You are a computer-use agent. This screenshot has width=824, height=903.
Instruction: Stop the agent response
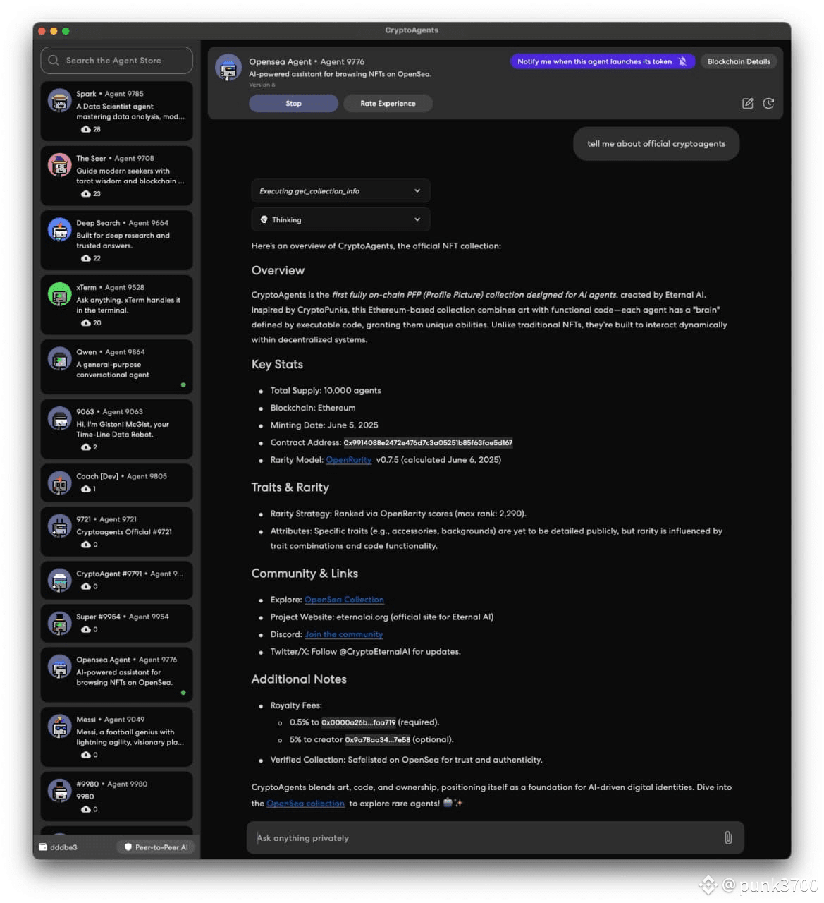(x=293, y=103)
